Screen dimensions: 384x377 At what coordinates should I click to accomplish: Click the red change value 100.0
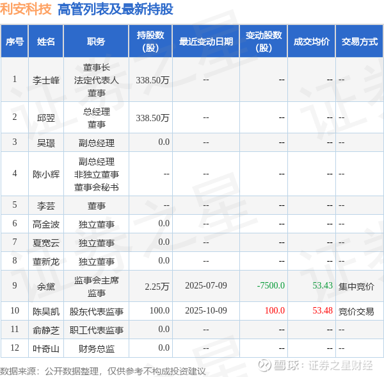[x=275, y=310]
